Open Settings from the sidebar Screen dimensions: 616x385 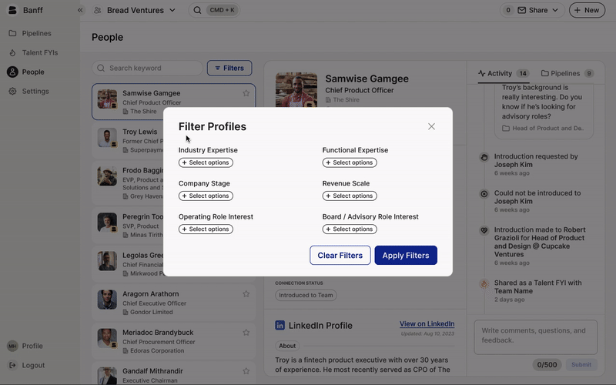(29, 91)
